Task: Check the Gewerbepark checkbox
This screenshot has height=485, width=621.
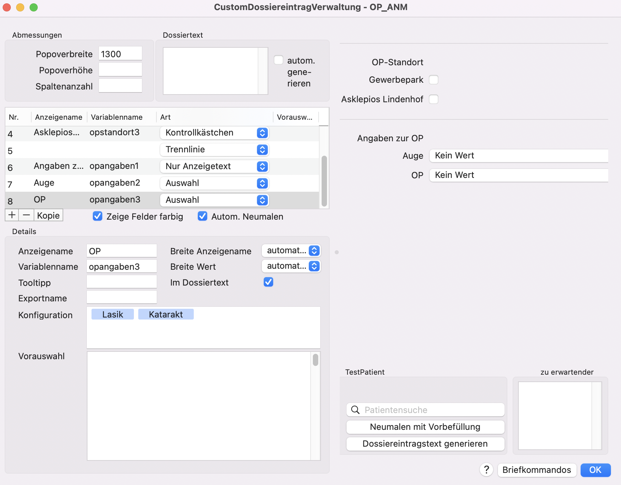Action: pos(434,80)
